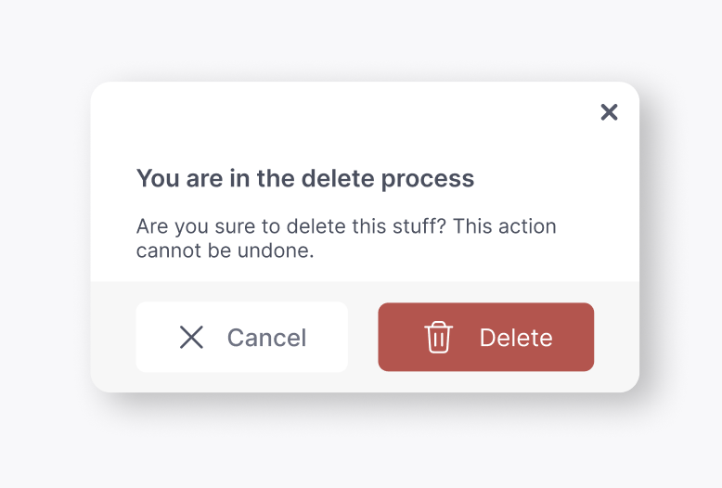Viewport: 722px width, 488px height.
Task: Click the X icon inside the Cancel button
Action: (x=191, y=337)
